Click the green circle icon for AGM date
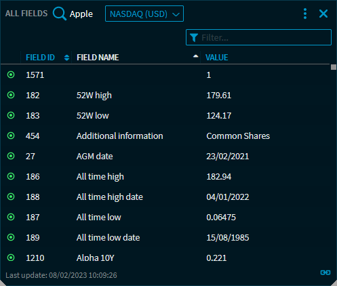Viewport: 337px width, 286px height. (11, 156)
